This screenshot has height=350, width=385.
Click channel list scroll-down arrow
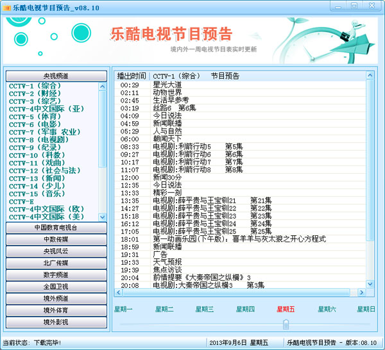click(103, 217)
